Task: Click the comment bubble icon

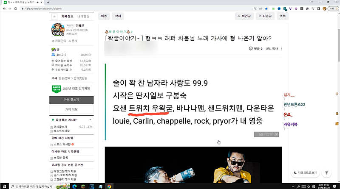Action: 251,49
